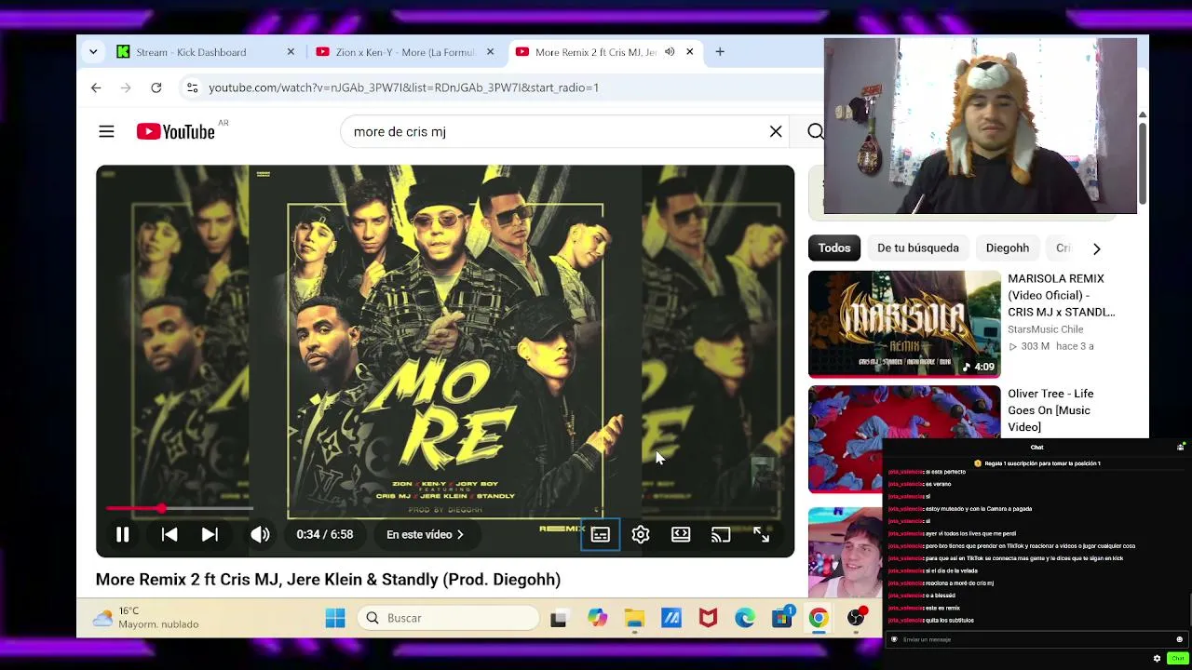Pause the YouTube video
This screenshot has width=1192, height=670.
coord(122,535)
